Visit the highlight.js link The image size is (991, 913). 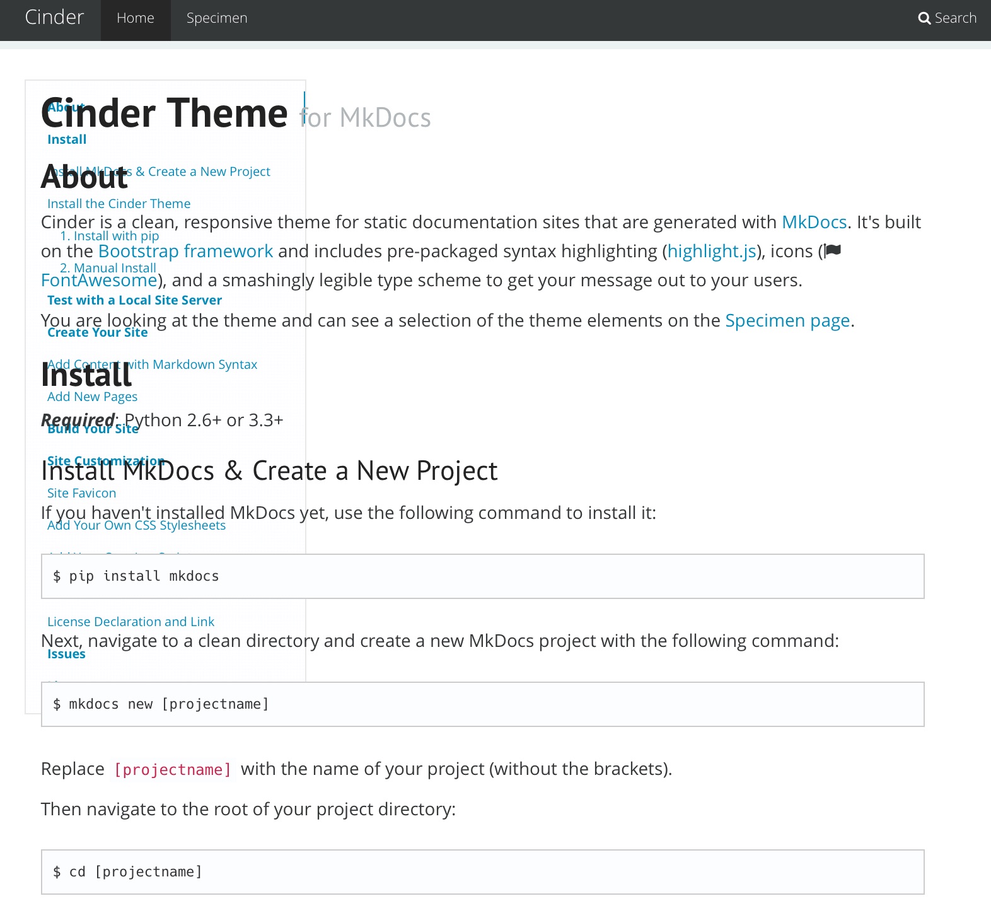[711, 251]
